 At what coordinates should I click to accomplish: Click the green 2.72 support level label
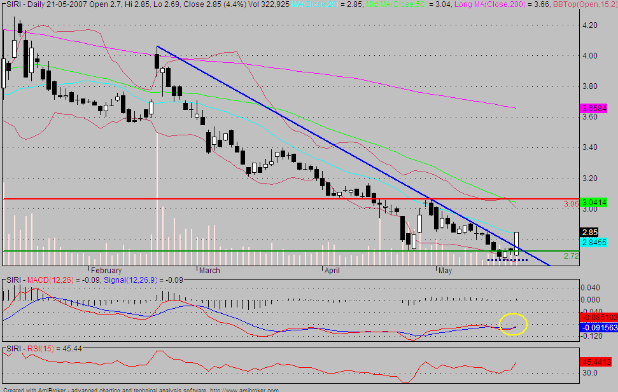click(571, 256)
